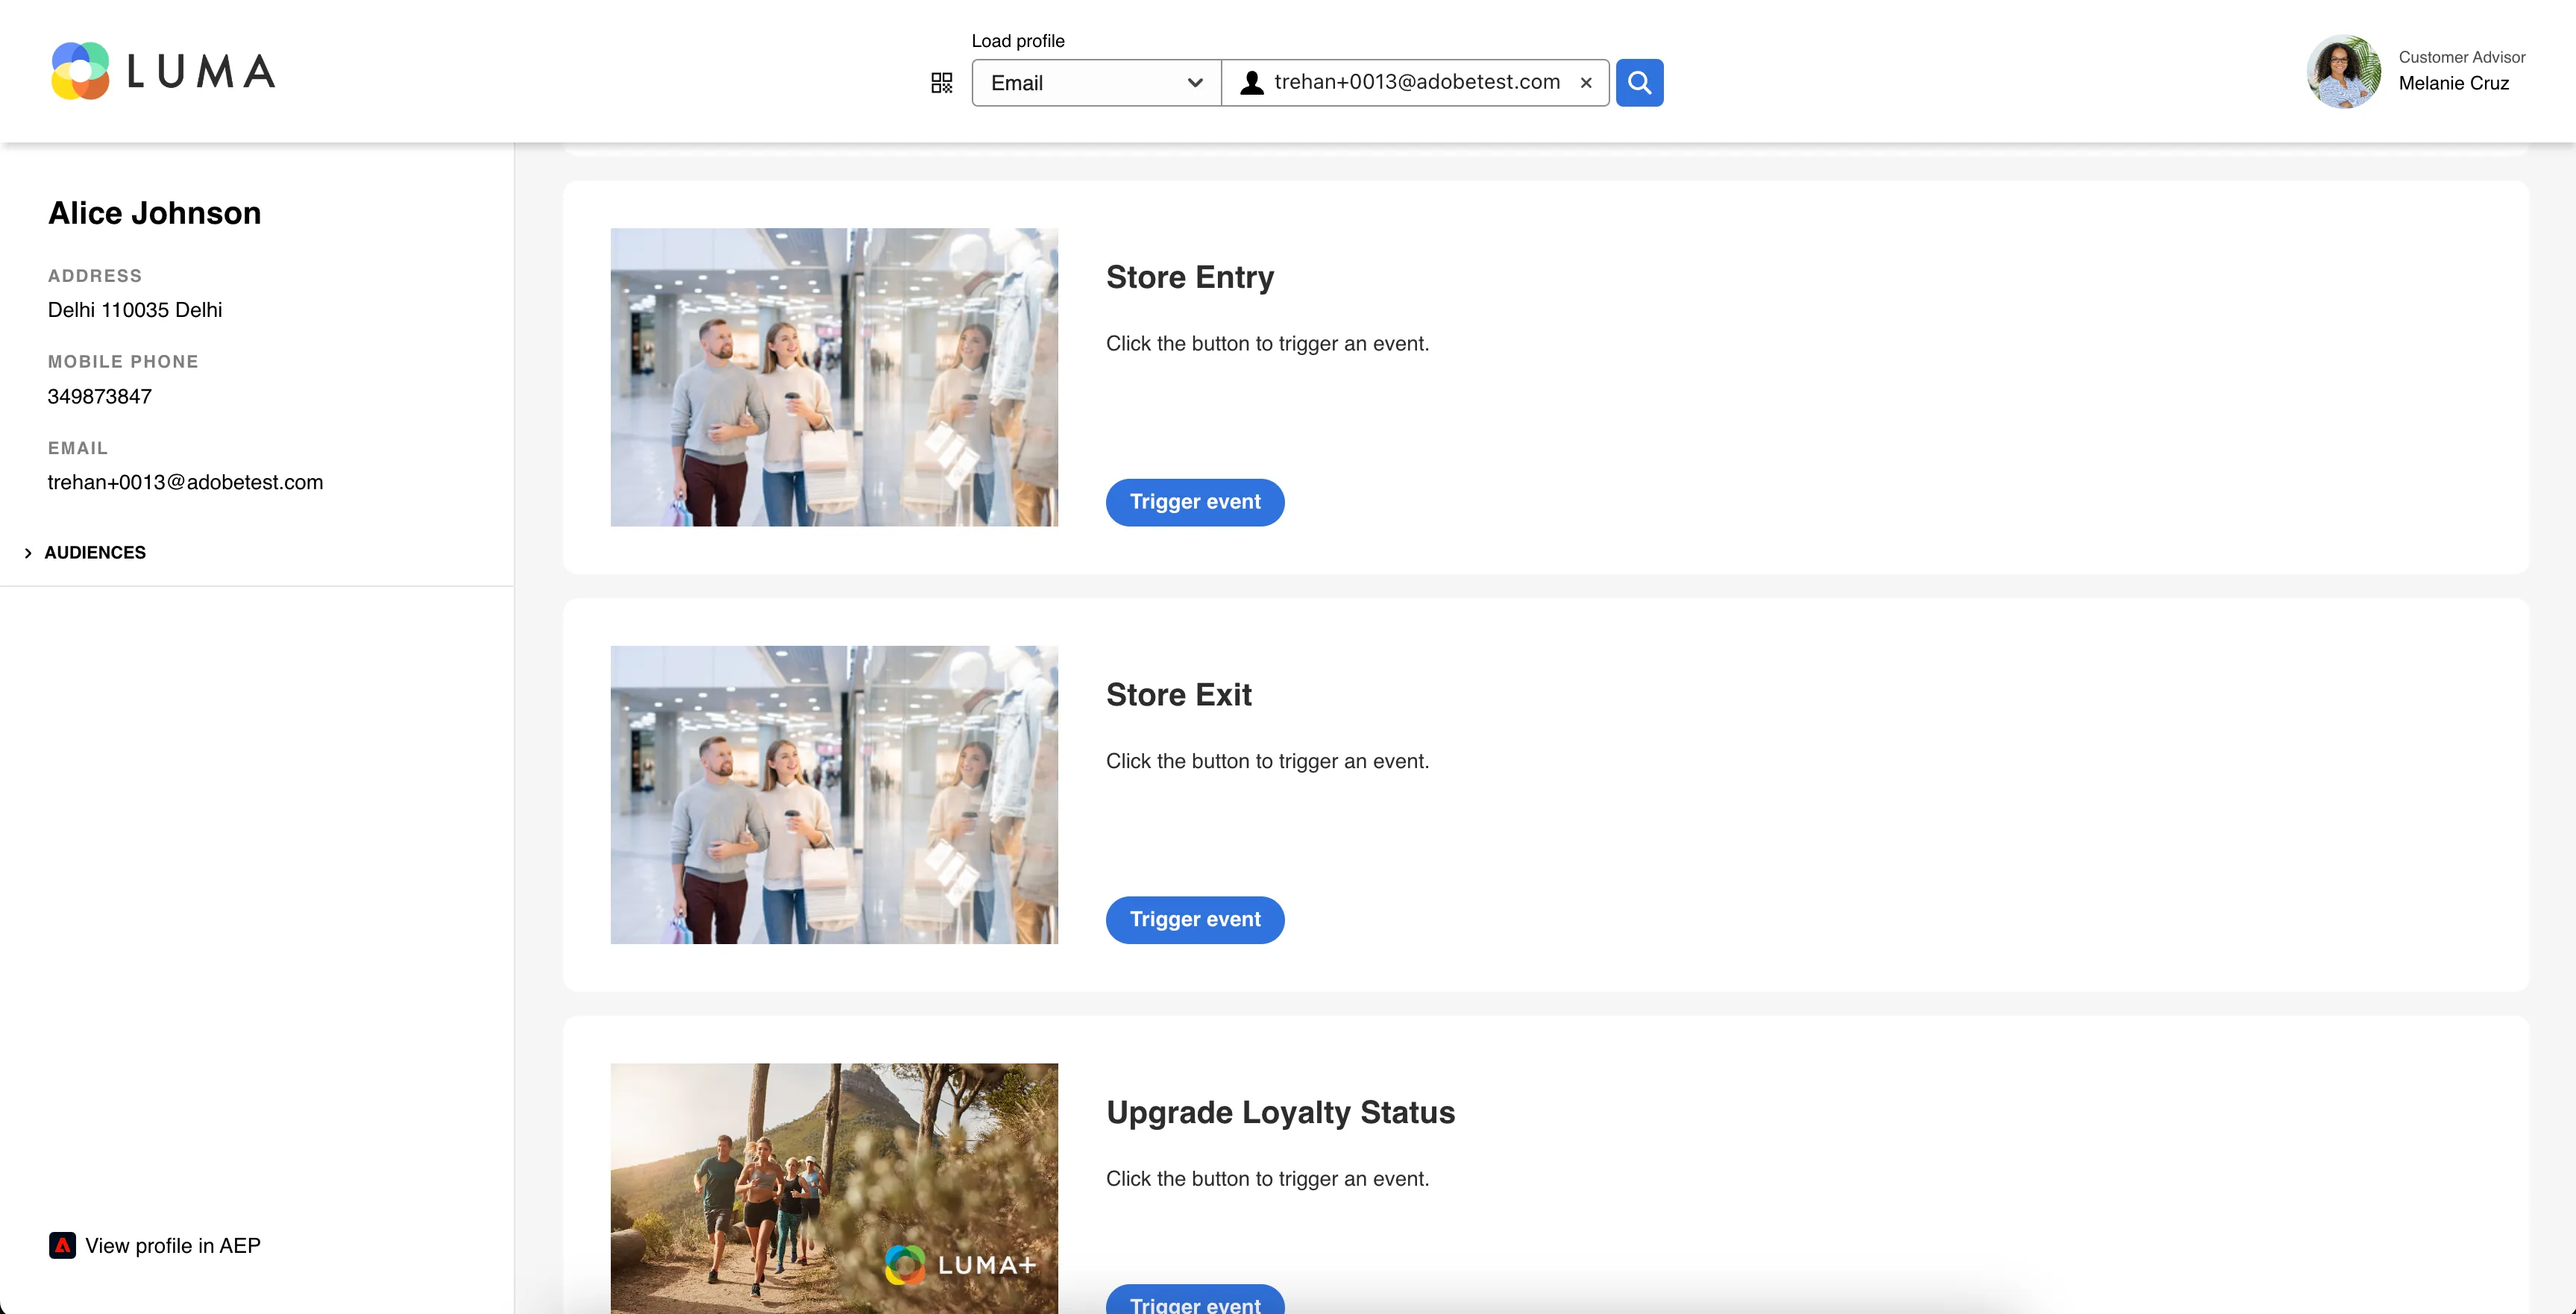This screenshot has height=1314, width=2576.
Task: Click Melanie Cruz's avatar photo
Action: coord(2343,71)
